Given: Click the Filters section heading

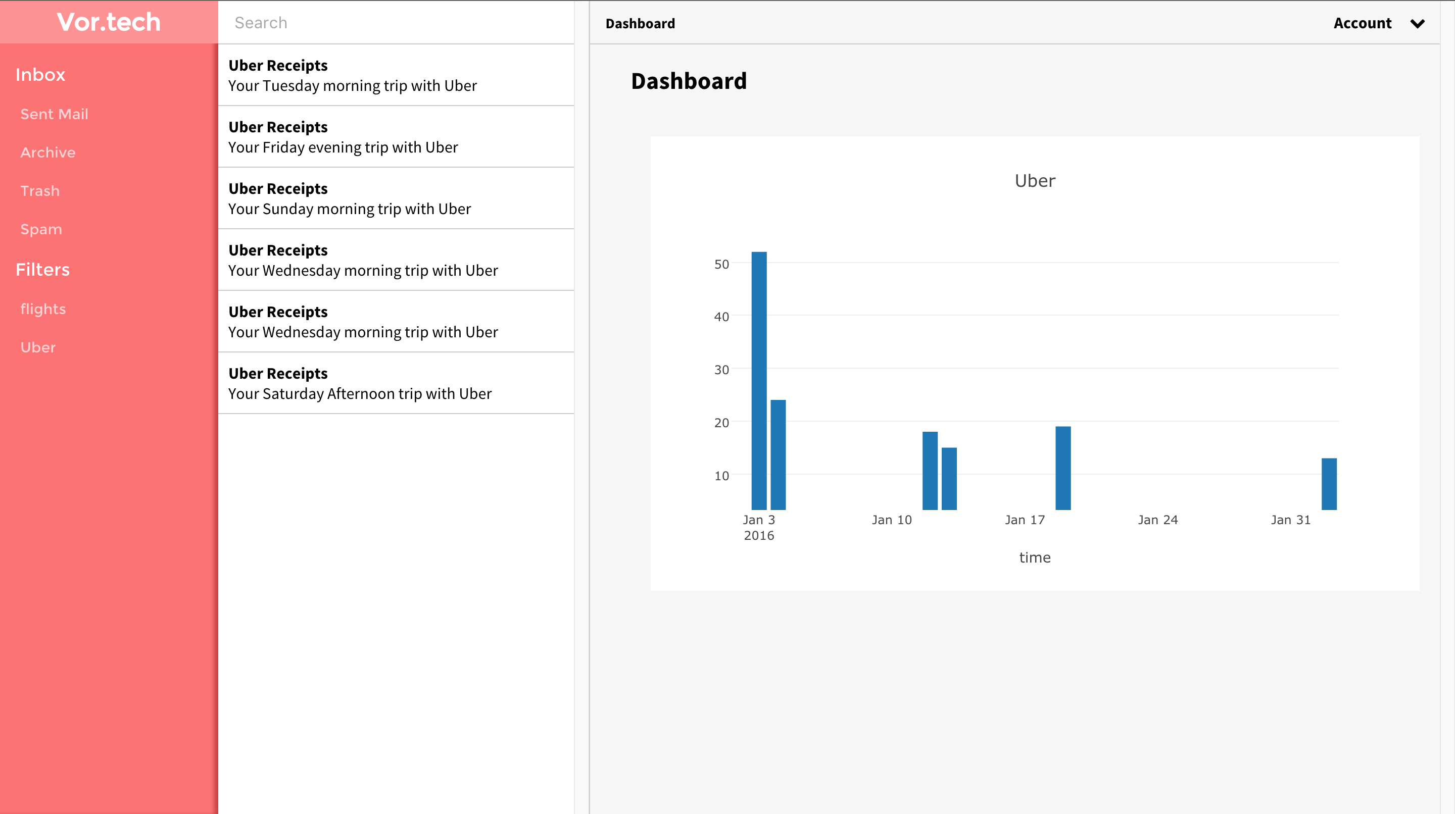Looking at the screenshot, I should tap(42, 269).
